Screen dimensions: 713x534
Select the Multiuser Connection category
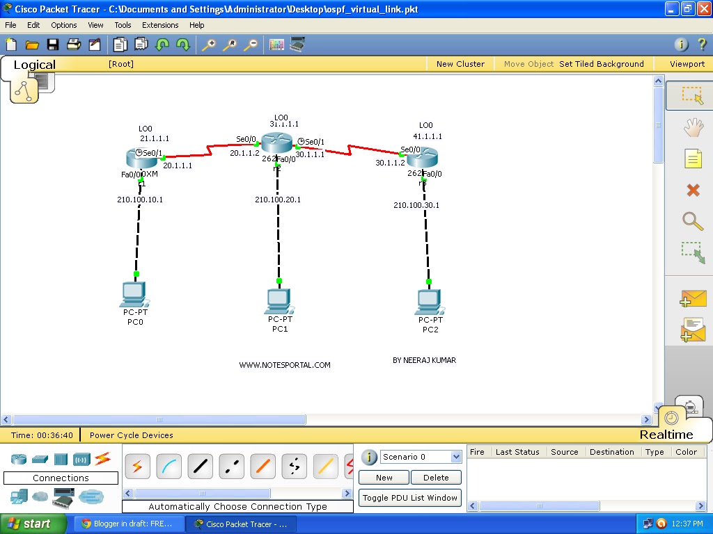tap(91, 496)
